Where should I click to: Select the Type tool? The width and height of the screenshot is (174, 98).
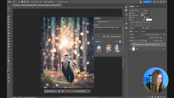[x=8, y=53]
